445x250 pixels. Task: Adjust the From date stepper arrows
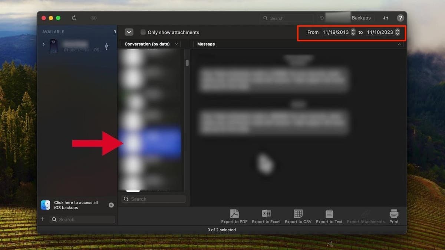pyautogui.click(x=353, y=32)
